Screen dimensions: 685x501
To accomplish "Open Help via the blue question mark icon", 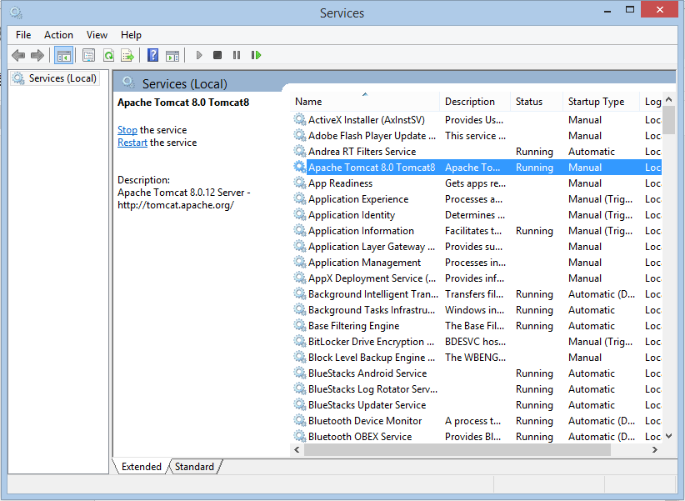I will 152,55.
